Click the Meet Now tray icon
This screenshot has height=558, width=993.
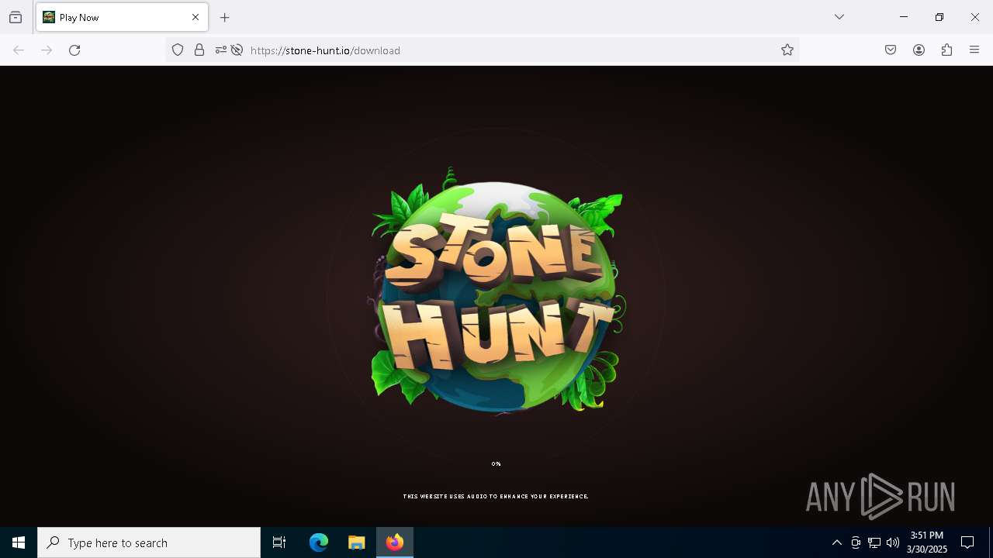coord(856,542)
